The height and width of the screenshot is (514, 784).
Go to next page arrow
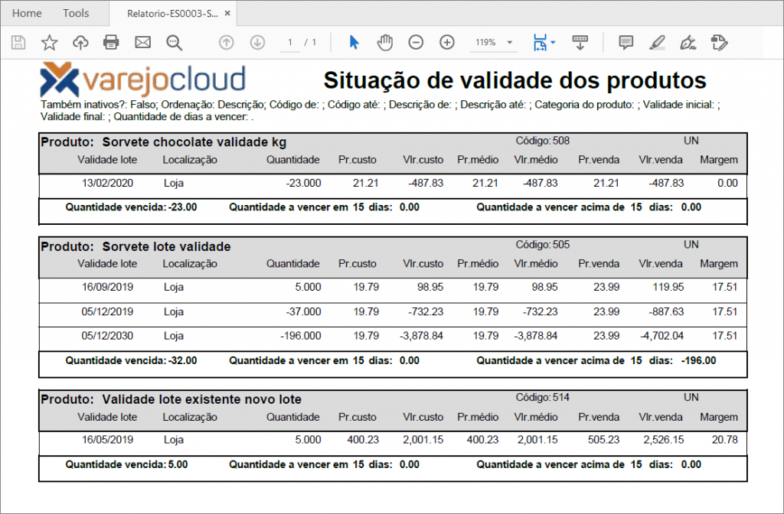pos(257,42)
